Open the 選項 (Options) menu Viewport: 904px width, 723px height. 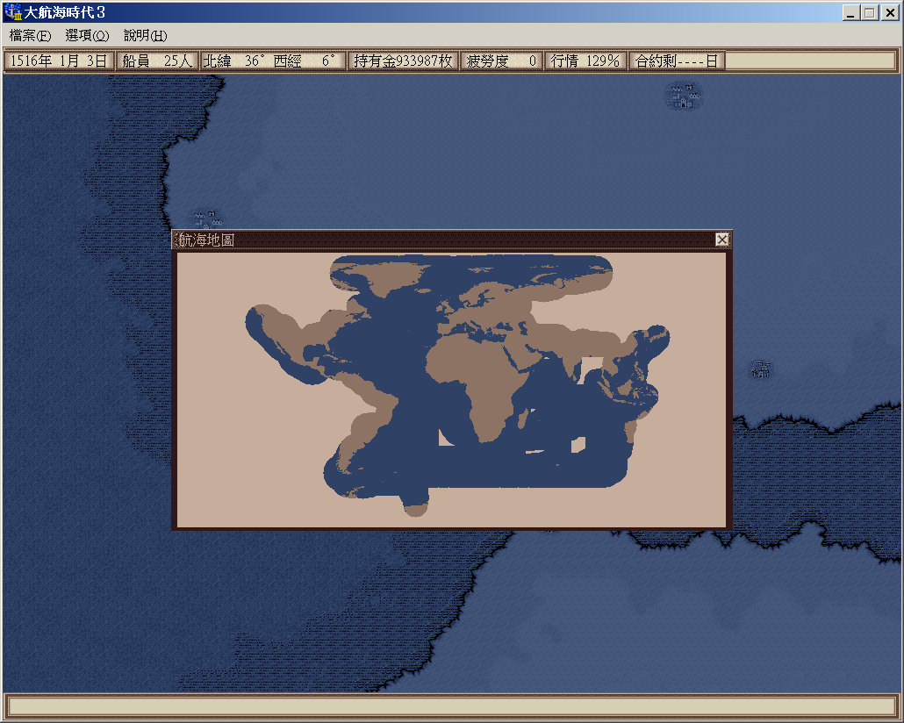coord(87,36)
